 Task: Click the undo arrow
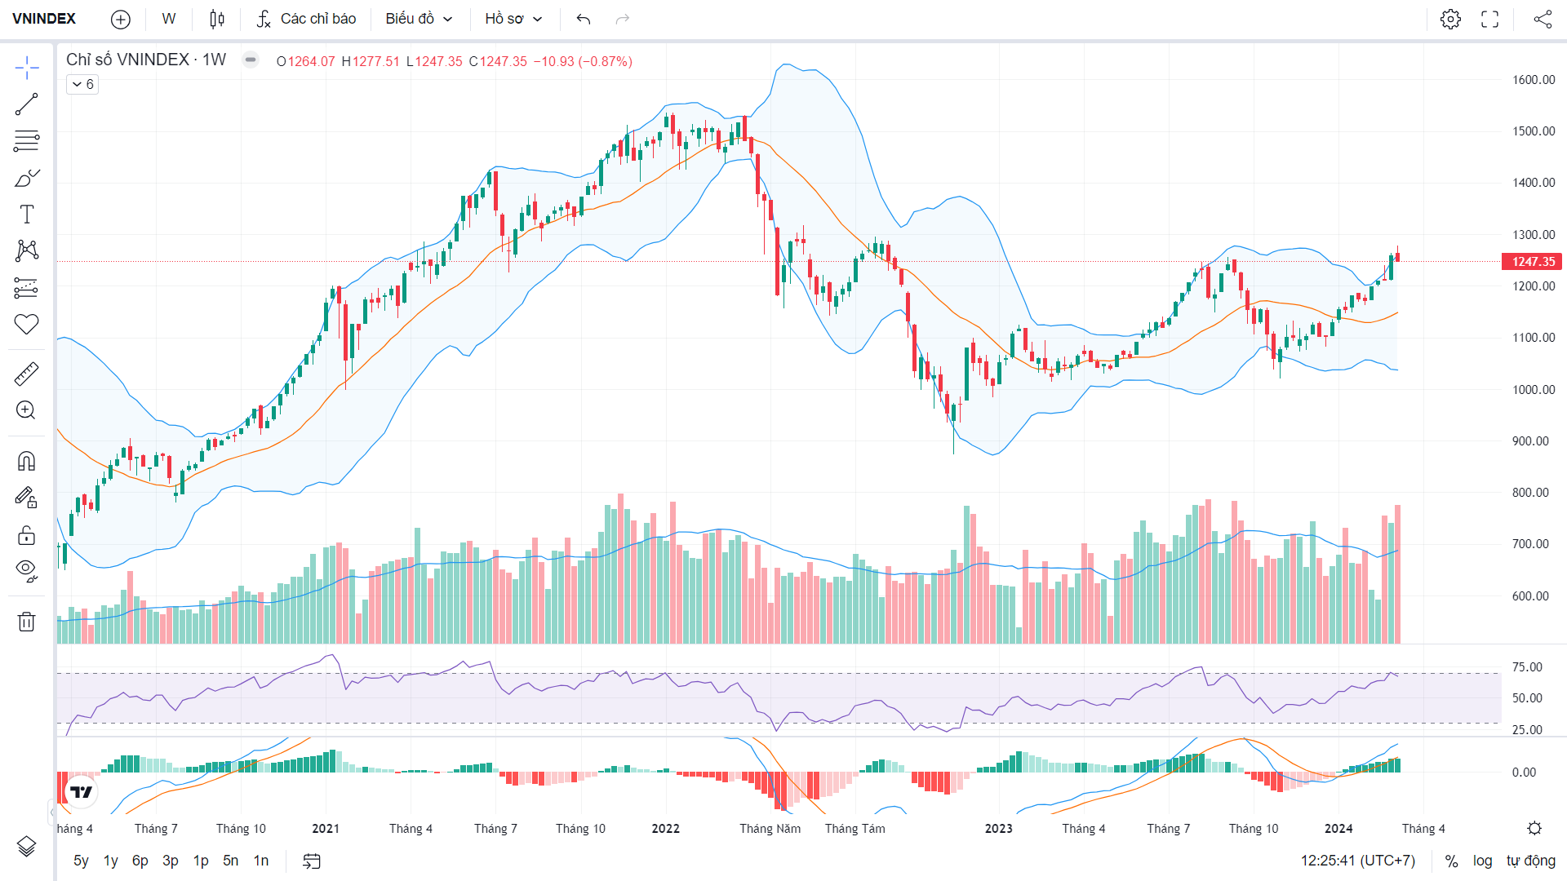click(584, 19)
